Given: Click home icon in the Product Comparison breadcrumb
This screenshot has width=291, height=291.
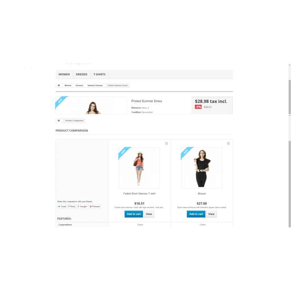Looking at the screenshot, I should (x=59, y=121).
